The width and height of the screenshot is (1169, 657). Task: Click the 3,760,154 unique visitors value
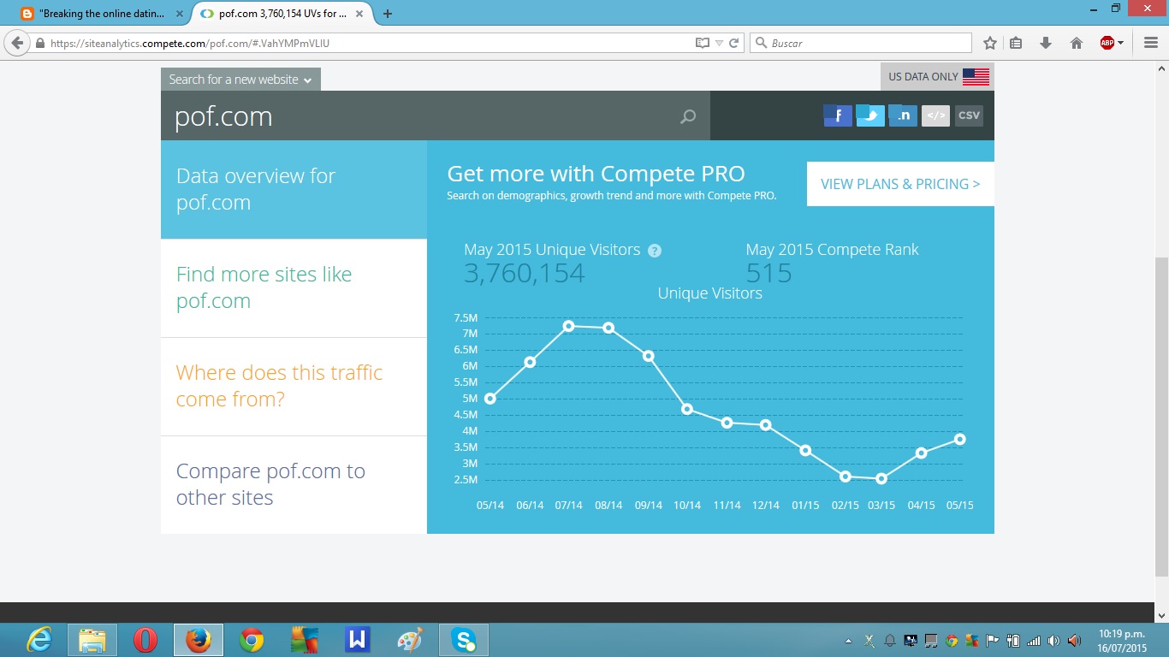[525, 273]
